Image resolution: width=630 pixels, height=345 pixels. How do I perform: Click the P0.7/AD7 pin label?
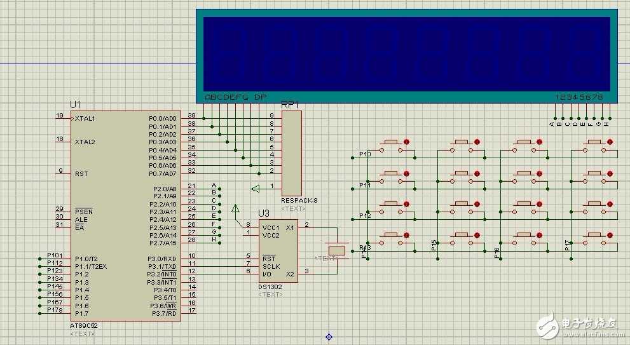pos(163,174)
